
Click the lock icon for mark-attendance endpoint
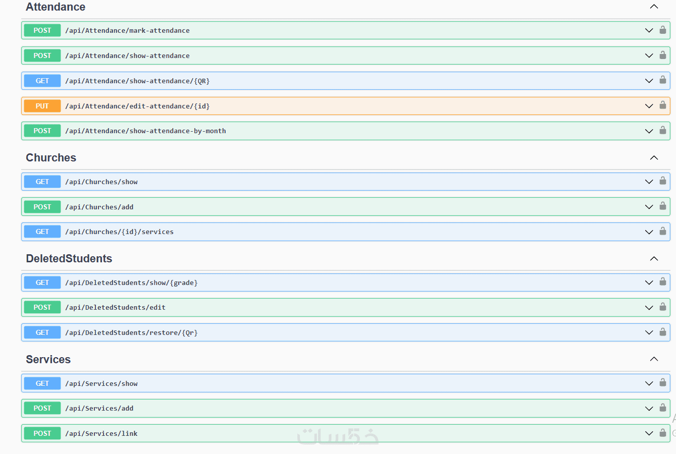tap(663, 30)
